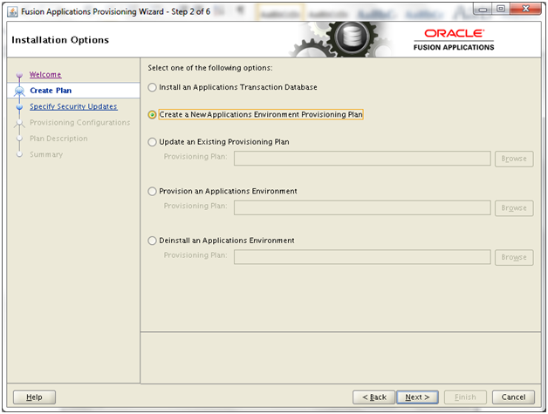The width and height of the screenshot is (548, 414).
Task: Proceed with the Next button
Action: (417, 397)
